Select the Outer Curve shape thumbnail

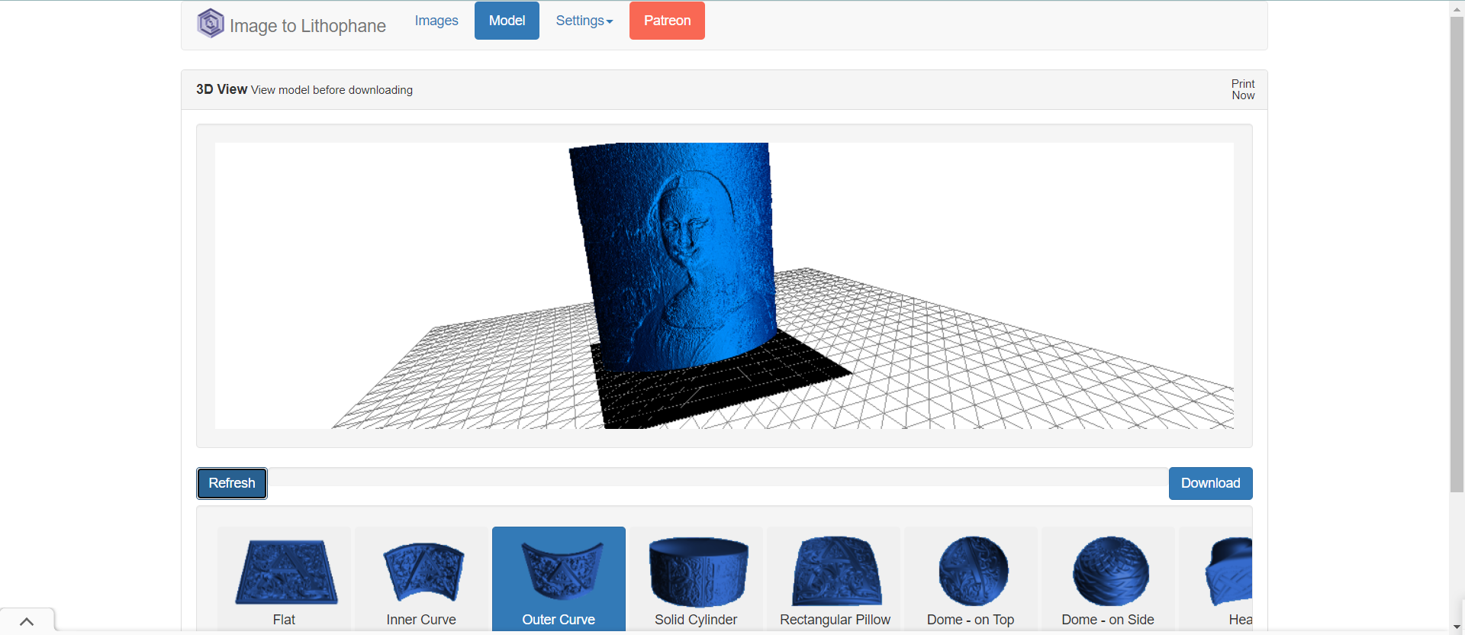click(559, 579)
